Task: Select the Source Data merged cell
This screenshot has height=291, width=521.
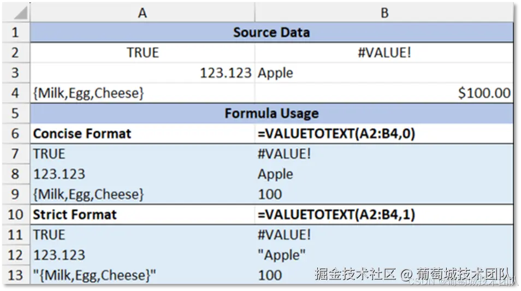Action: tap(271, 32)
